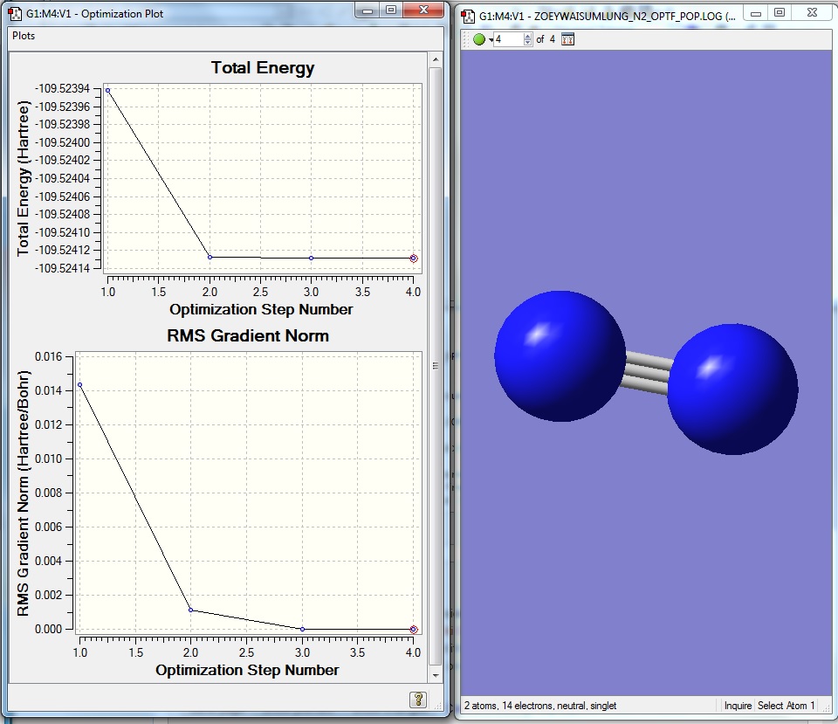This screenshot has height=724, width=838.
Task: Select step 2 point on Total Energy plot
Action: 209,257
